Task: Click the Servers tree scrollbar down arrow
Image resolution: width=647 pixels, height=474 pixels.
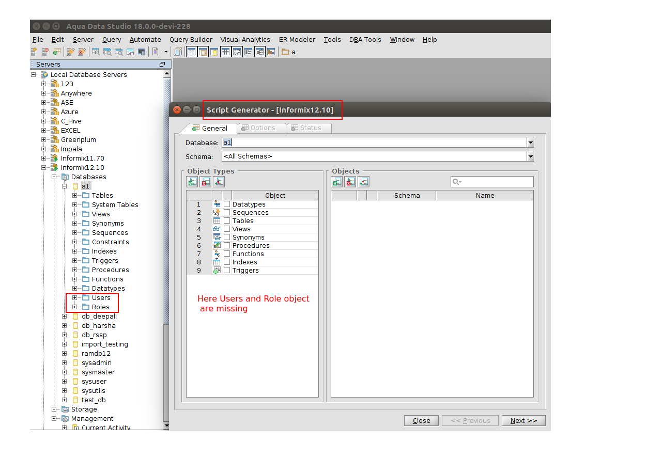Action: [166, 425]
